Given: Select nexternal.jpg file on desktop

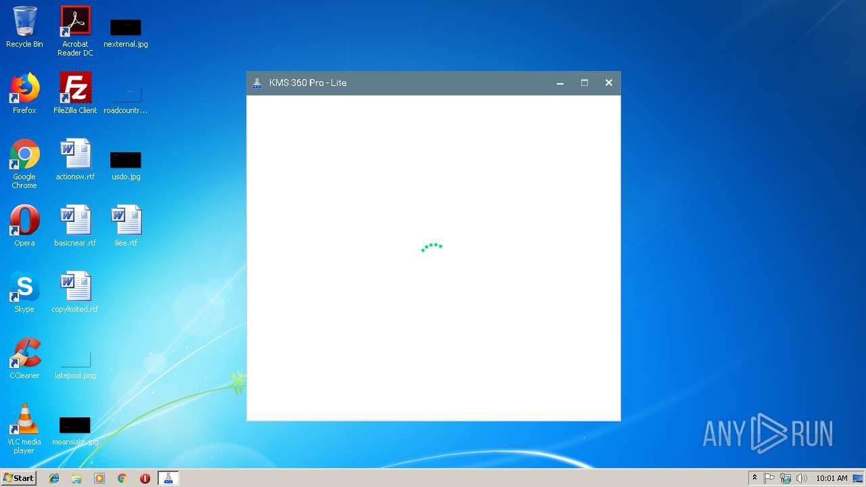Looking at the screenshot, I should (x=125, y=33).
